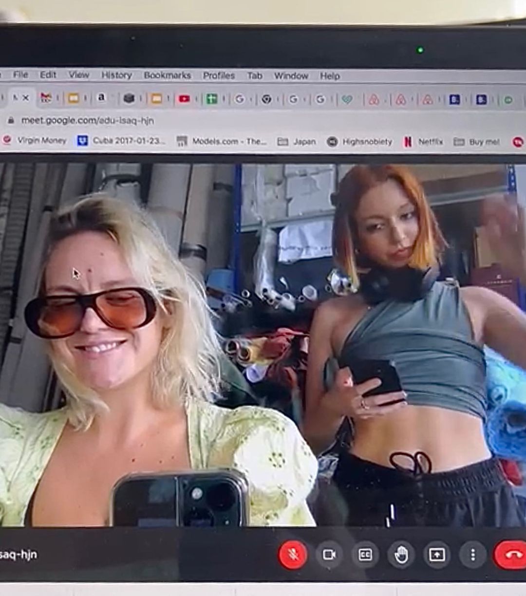Viewport: 526px width, 596px height.
Task: Open the three-dot more options menu
Action: 472,555
